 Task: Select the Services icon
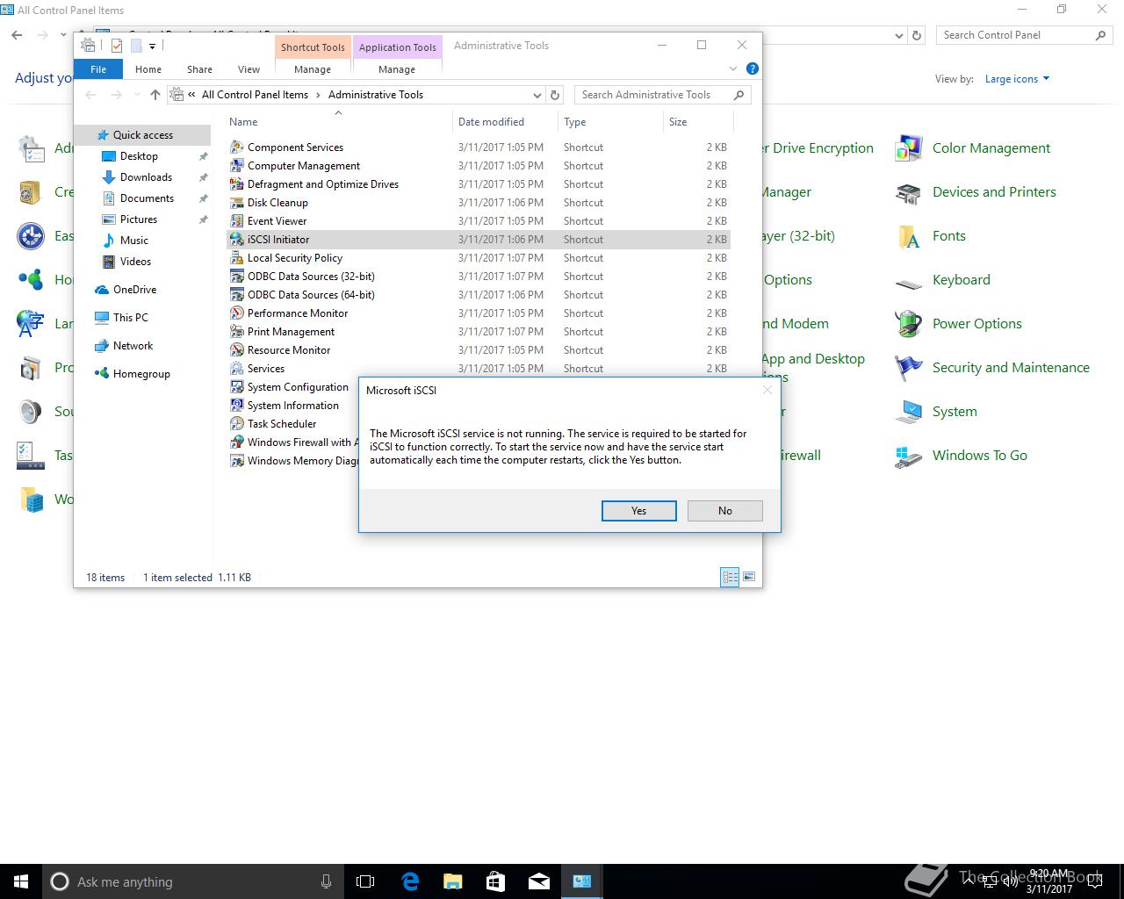[x=236, y=369]
